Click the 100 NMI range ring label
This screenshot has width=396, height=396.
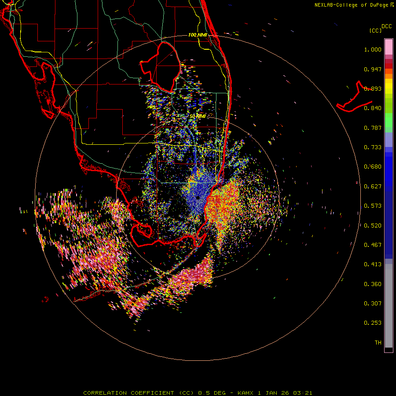(x=198, y=35)
